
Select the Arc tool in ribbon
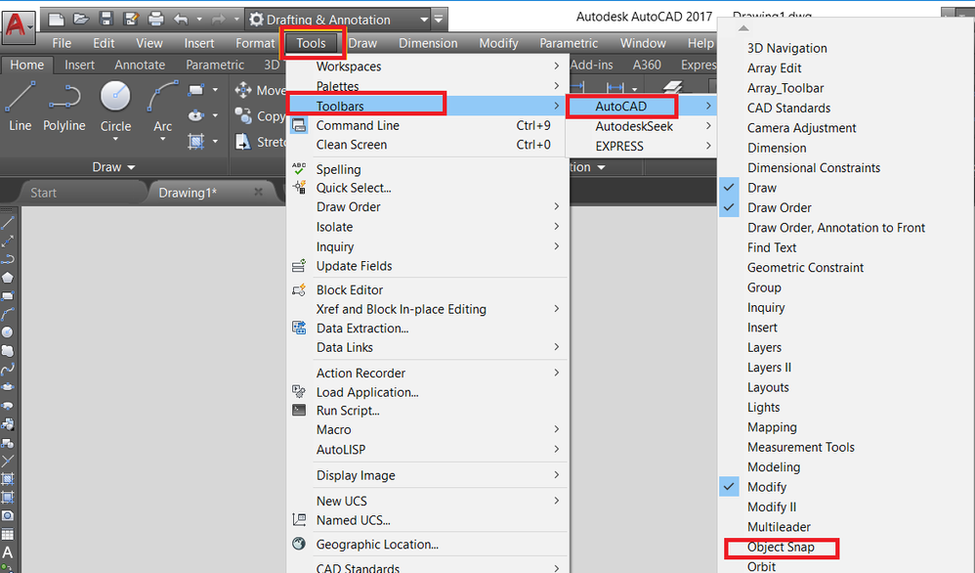162,105
